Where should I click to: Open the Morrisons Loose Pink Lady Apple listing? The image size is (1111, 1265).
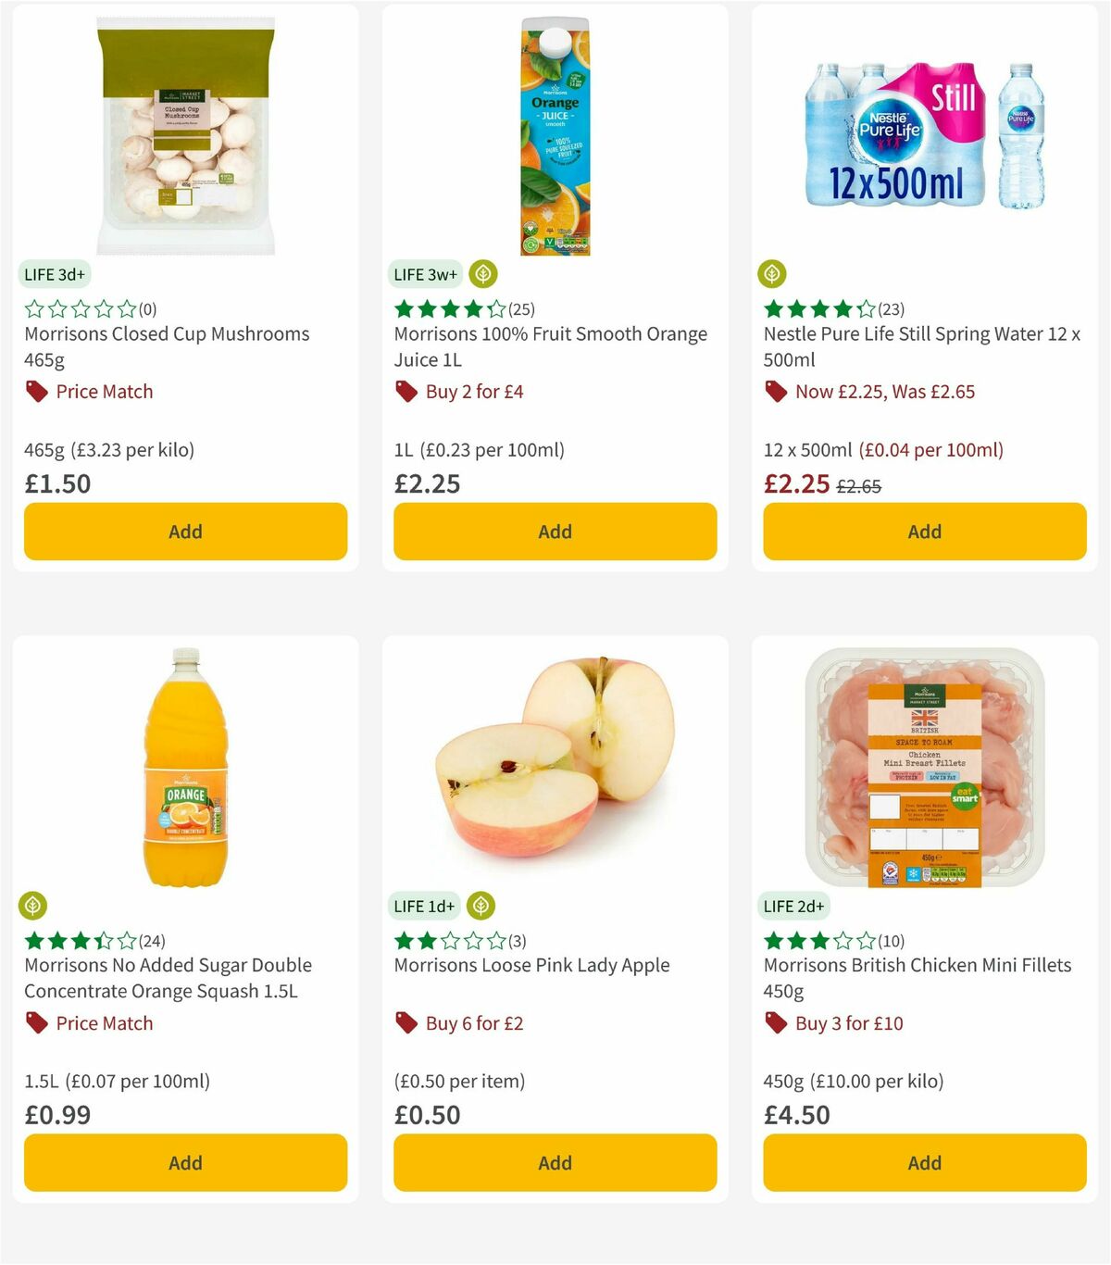(531, 965)
